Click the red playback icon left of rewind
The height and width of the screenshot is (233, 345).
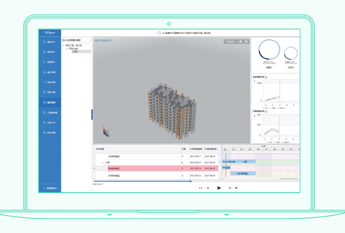tap(200, 188)
